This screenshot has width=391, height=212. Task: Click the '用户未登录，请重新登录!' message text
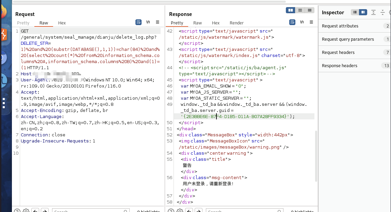pyautogui.click(x=208, y=184)
